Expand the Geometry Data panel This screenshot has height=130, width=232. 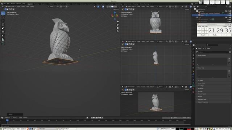[202, 99]
